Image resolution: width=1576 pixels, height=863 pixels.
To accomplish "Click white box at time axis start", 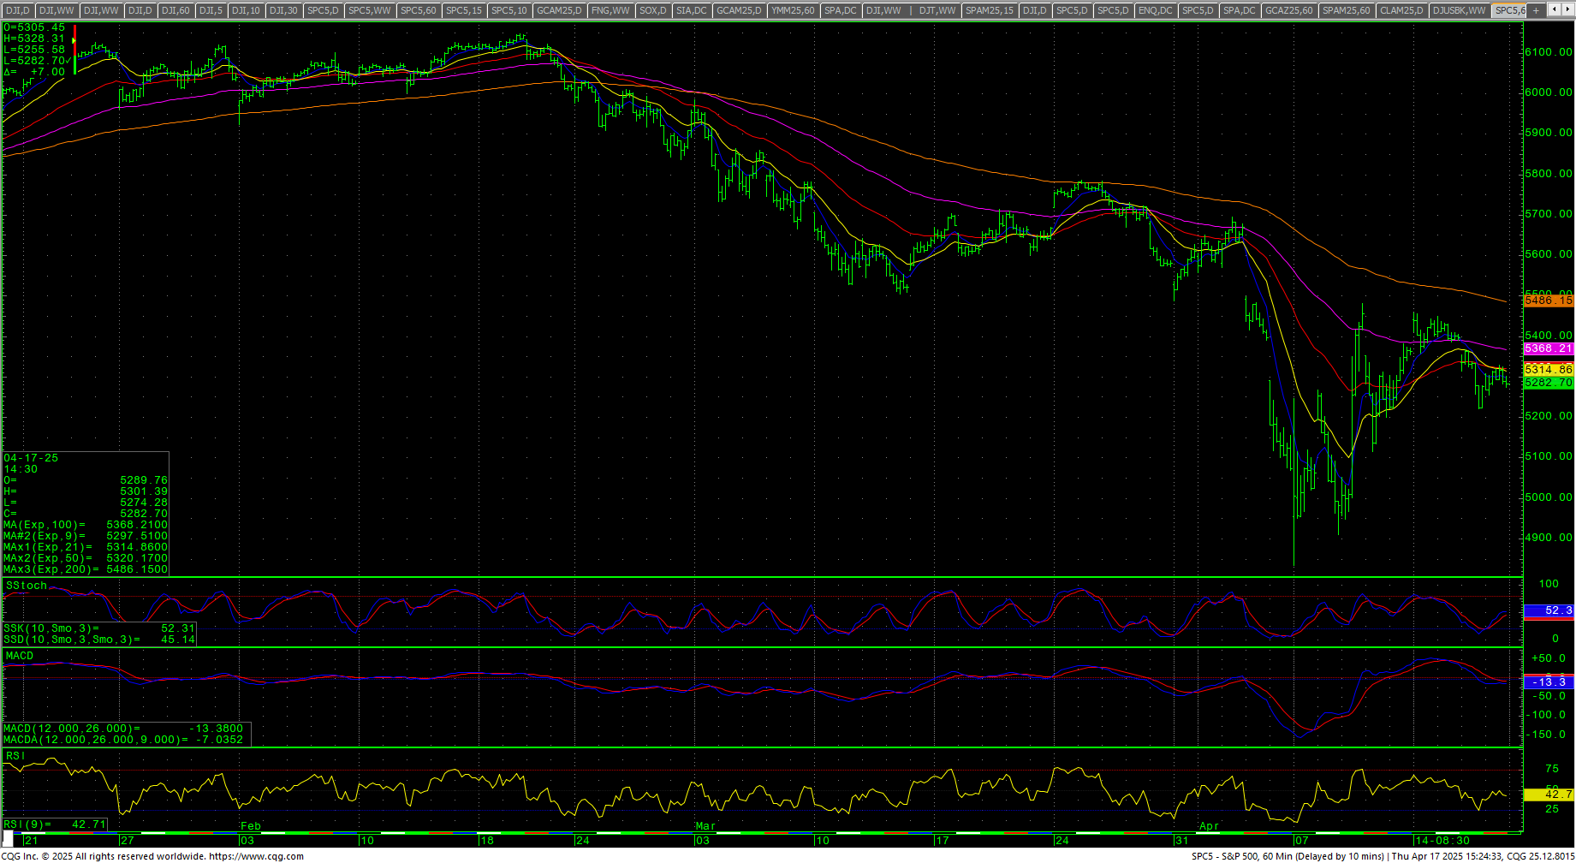I will [x=9, y=841].
